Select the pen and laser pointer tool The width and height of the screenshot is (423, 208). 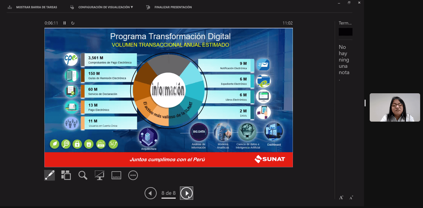[50, 175]
